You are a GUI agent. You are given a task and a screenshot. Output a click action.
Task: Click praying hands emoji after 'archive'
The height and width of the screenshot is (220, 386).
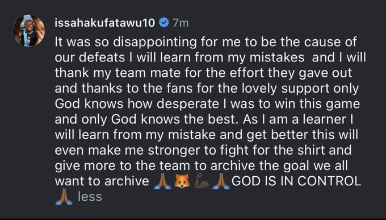(162, 181)
